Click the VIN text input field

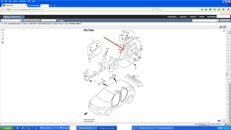coord(10,21)
